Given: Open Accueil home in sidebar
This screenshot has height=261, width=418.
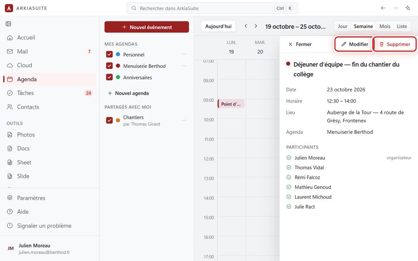Looking at the screenshot, I should point(50,37).
